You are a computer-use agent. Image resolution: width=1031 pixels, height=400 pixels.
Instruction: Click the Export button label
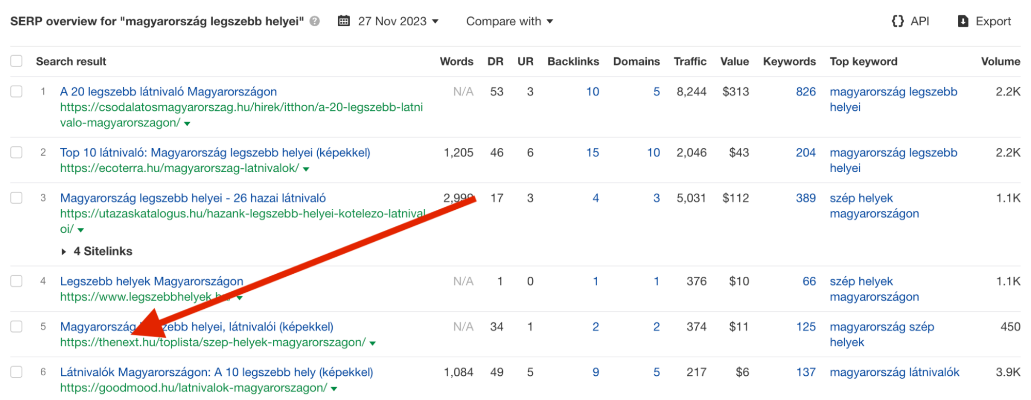(993, 21)
